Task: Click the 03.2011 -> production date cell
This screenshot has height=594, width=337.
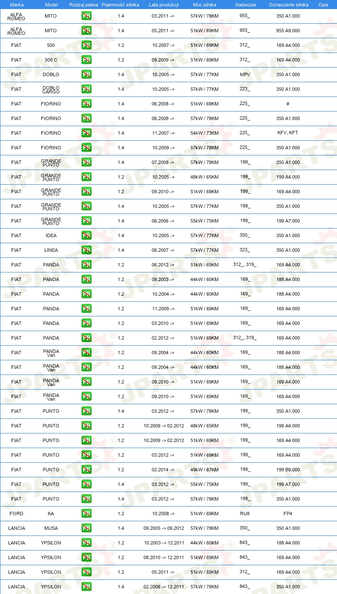Action: [163, 16]
